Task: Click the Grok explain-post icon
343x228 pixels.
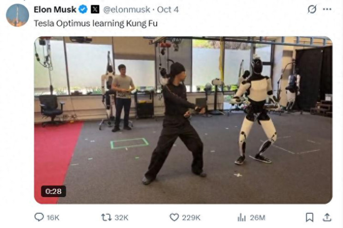Action: click(312, 9)
